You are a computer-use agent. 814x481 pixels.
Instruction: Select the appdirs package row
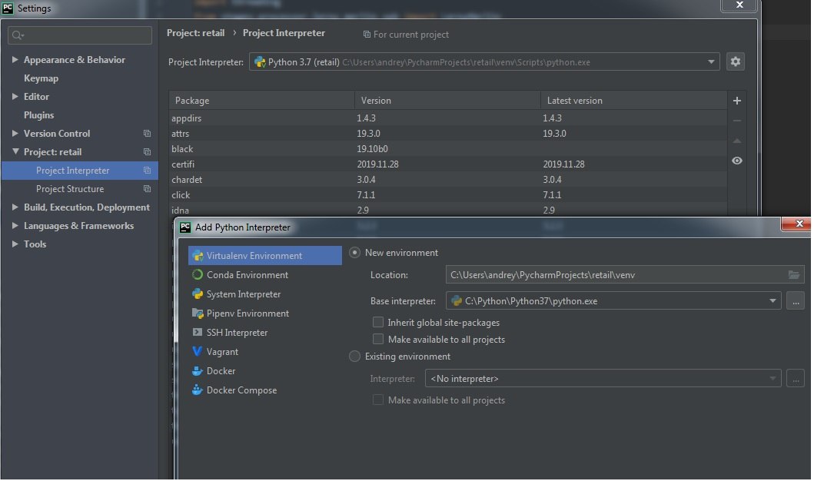coord(449,119)
